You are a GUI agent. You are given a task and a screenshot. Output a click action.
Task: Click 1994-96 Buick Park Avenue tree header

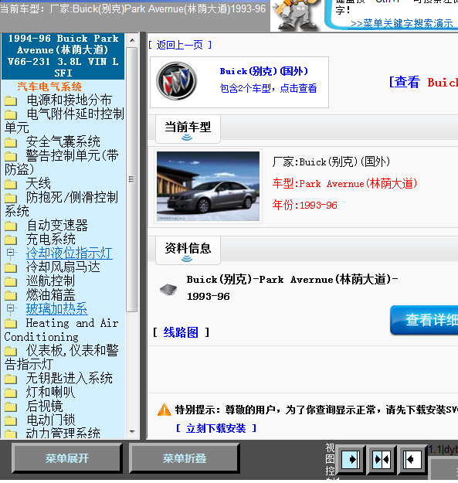[63, 56]
